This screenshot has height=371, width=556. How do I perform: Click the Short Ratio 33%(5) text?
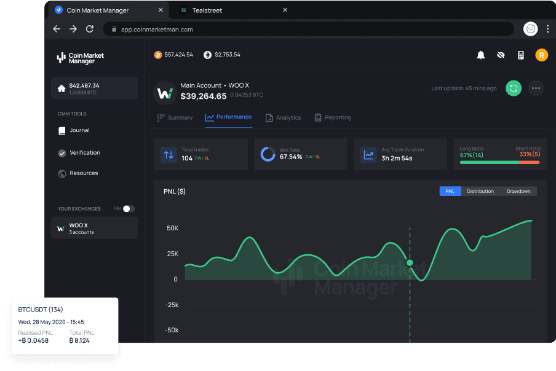530,154
